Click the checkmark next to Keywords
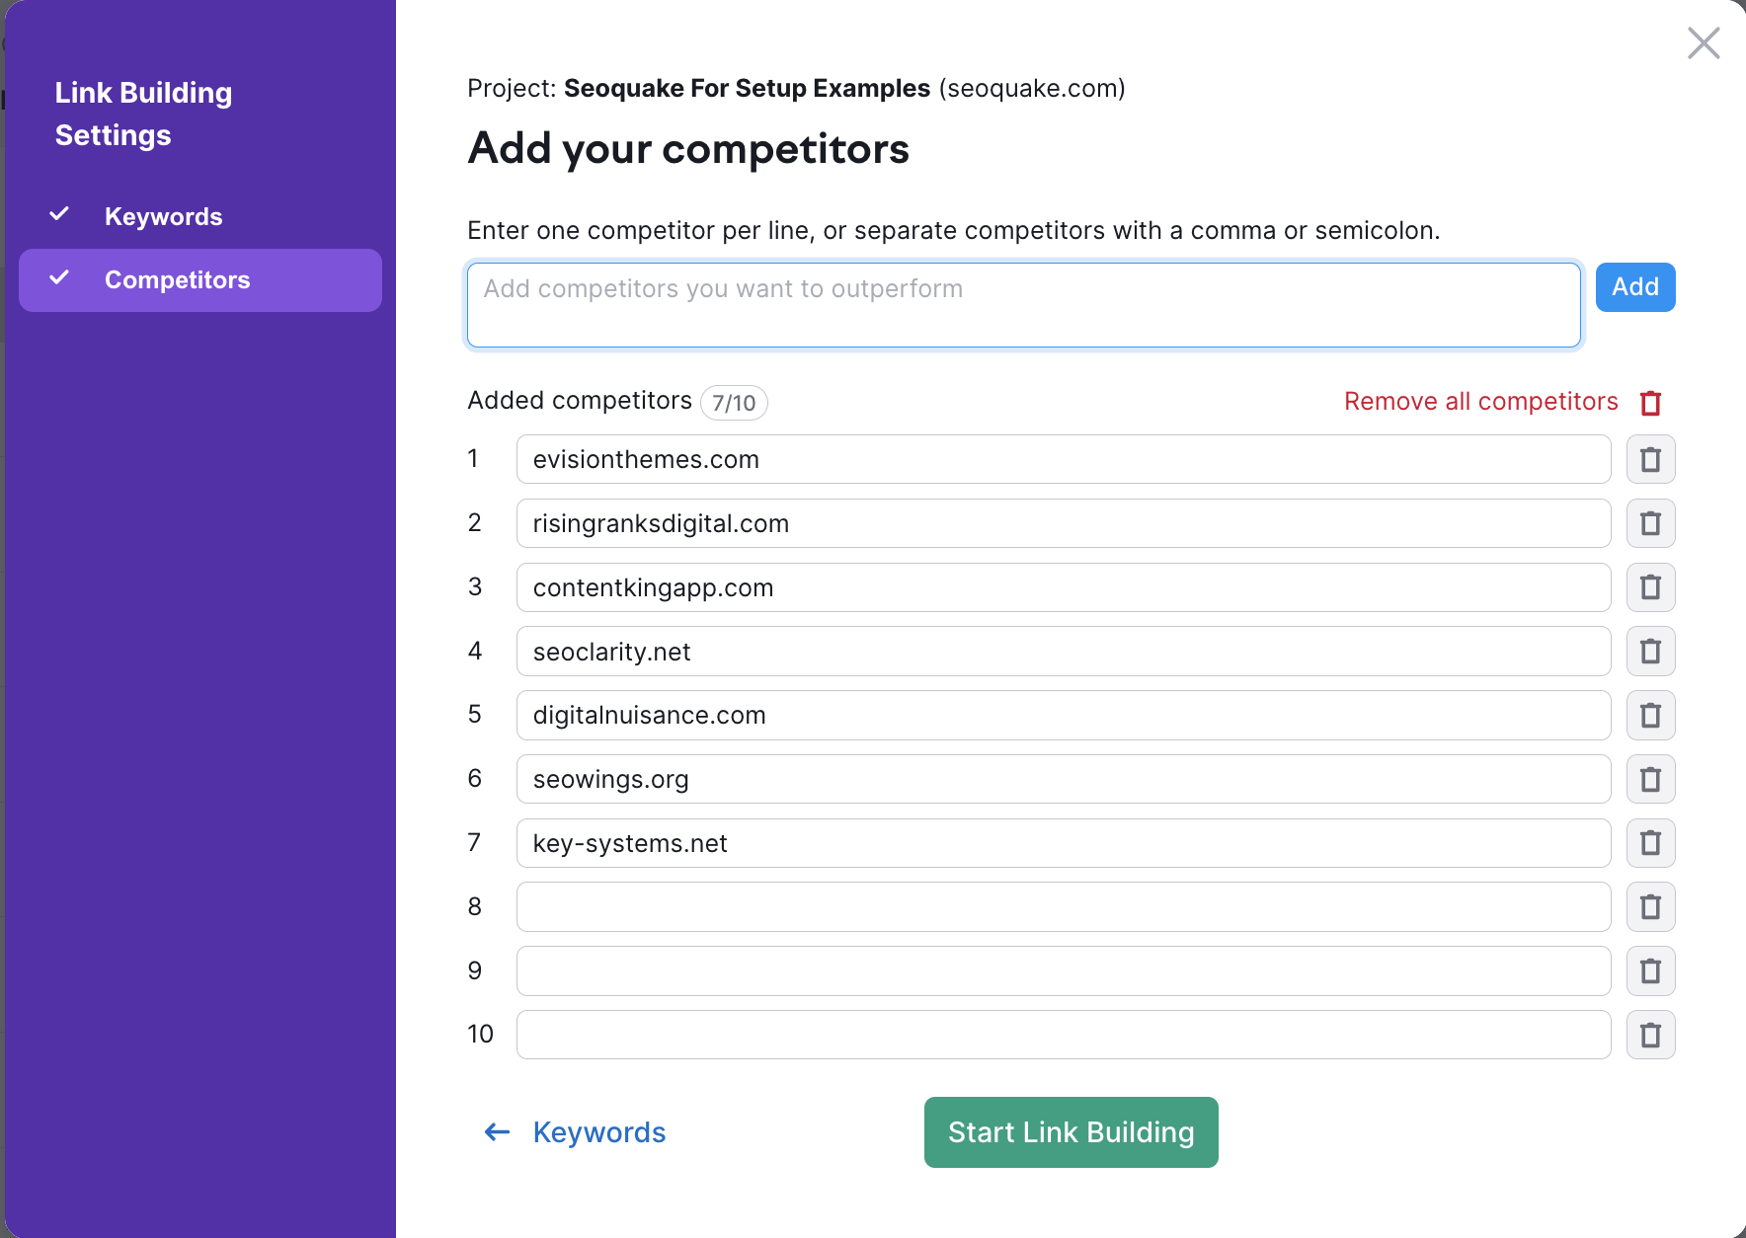 click(60, 213)
